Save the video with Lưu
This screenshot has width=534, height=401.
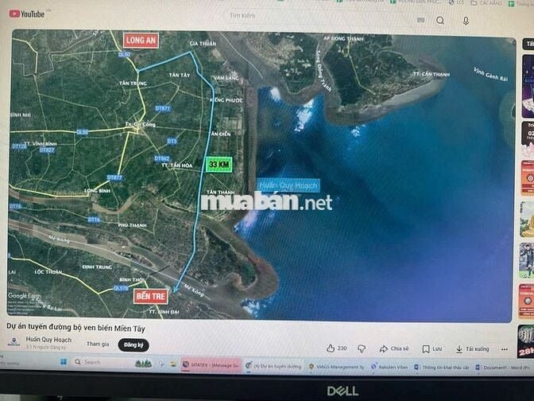point(431,348)
